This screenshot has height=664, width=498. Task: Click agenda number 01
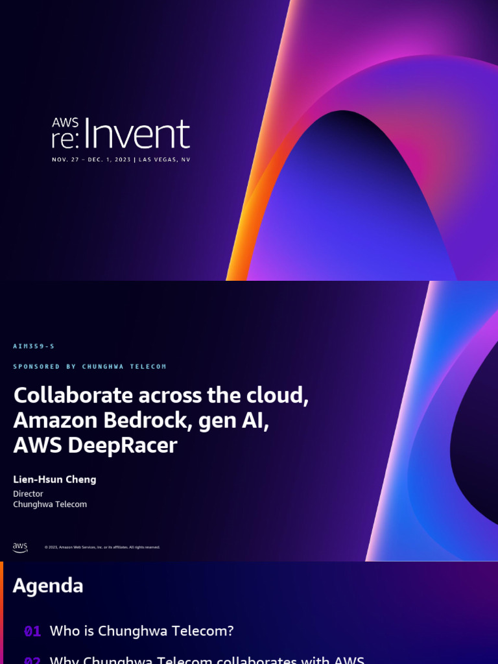tap(32, 631)
